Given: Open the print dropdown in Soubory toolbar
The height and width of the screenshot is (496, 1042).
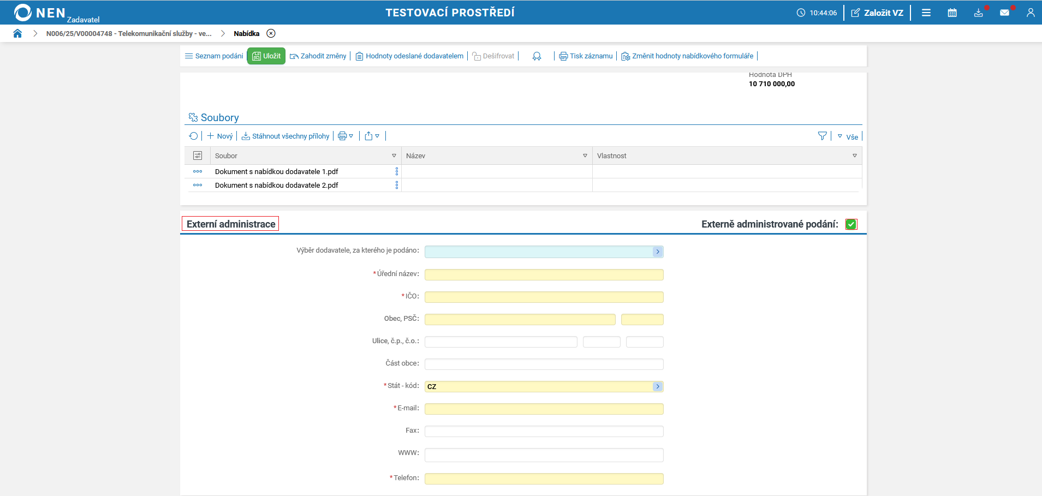Looking at the screenshot, I should pyautogui.click(x=346, y=136).
